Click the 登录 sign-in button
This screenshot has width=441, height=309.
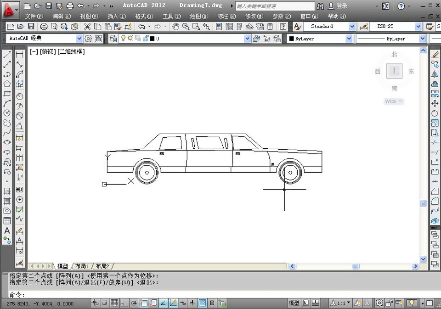pyautogui.click(x=341, y=6)
